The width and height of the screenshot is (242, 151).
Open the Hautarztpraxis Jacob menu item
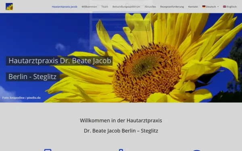click(65, 6)
